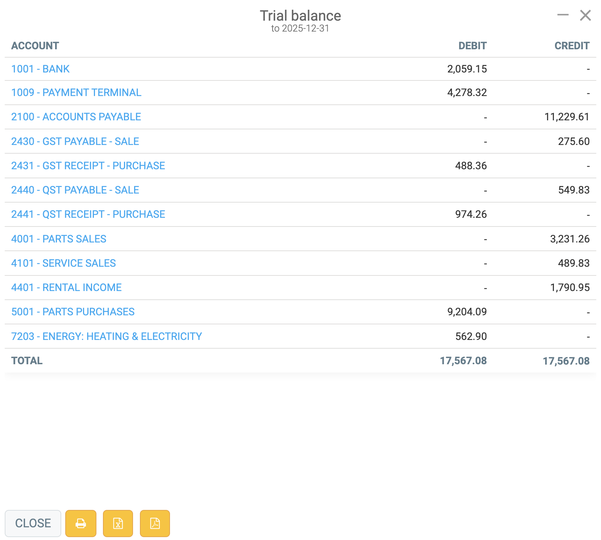This screenshot has width=601, height=540.
Task: Minimize the Trial balance dialog
Action: (x=563, y=15)
